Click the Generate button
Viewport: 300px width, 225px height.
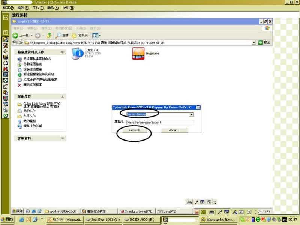point(135,130)
